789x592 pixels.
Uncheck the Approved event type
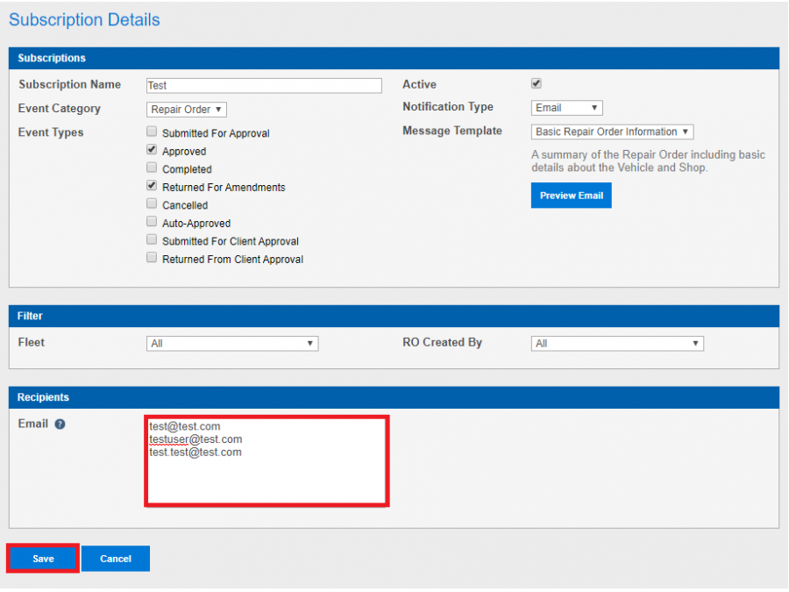pos(152,151)
